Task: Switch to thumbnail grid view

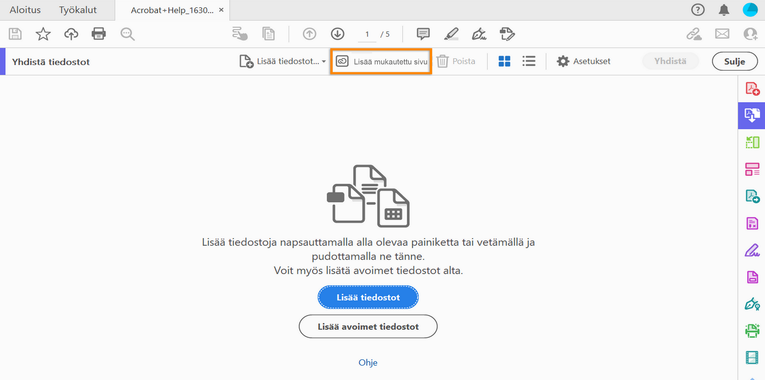Action: [504, 61]
